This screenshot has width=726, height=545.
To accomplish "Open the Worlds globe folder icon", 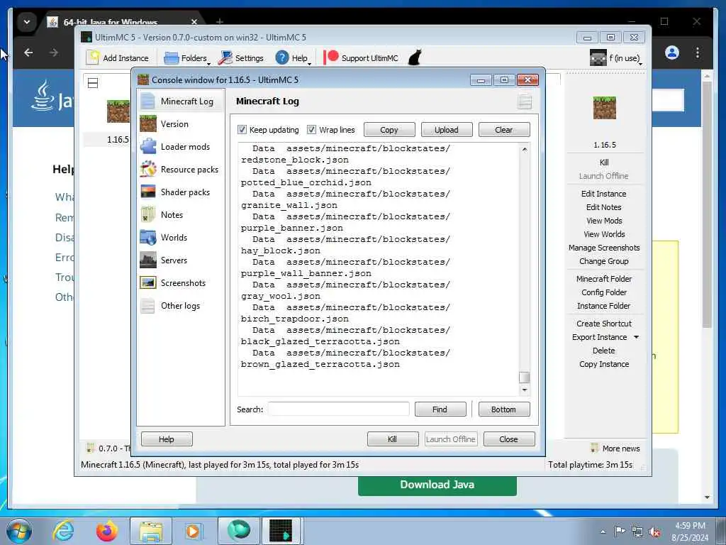I will tap(147, 237).
